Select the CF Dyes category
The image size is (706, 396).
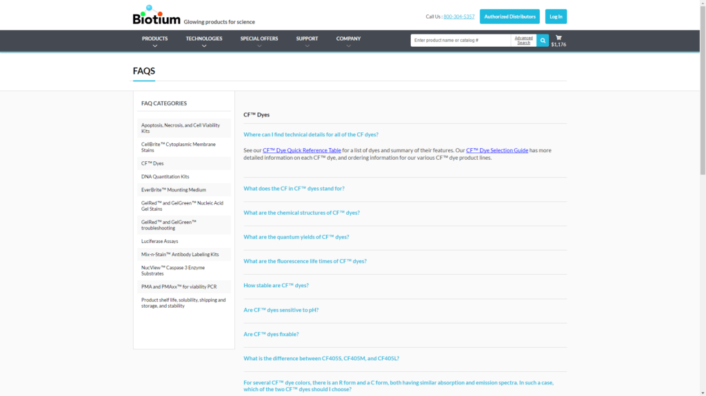point(183,163)
